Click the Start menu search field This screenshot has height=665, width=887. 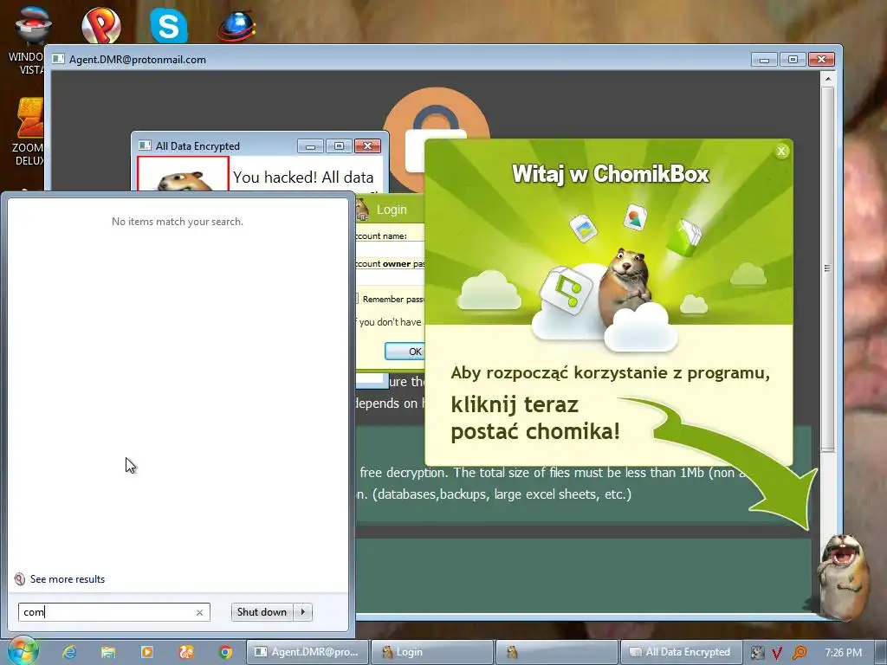114,612
